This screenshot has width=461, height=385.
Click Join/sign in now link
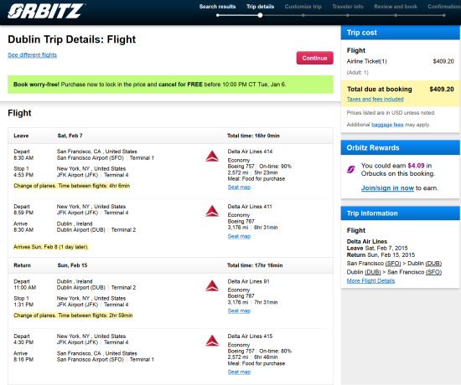click(x=387, y=188)
